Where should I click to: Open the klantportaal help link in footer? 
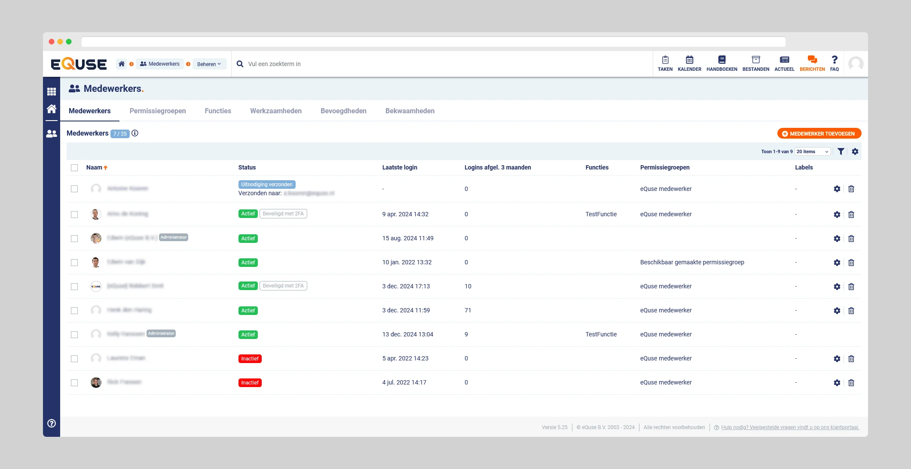point(790,427)
